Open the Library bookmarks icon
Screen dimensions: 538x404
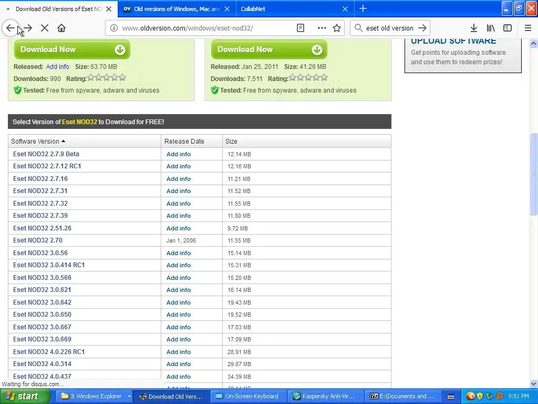point(491,28)
